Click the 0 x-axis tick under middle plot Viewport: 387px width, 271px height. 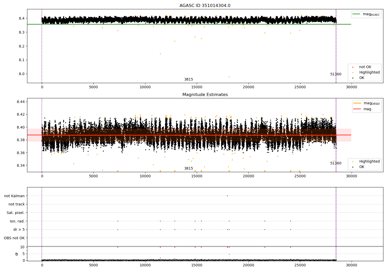42,176
